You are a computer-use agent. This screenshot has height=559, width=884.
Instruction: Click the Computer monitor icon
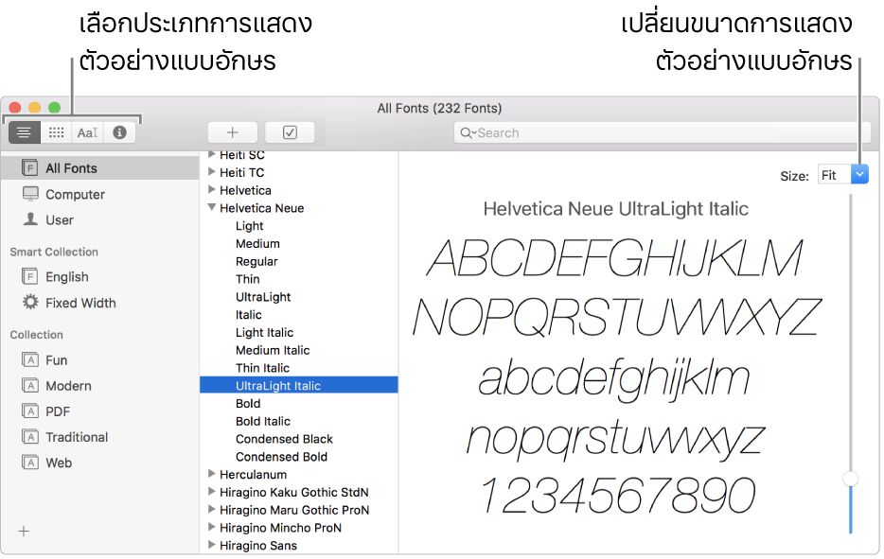click(30, 194)
